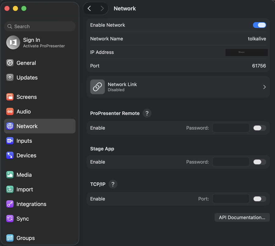Click the Stage App password field
Image resolution: width=275 pixels, height=246 pixels.
pyautogui.click(x=231, y=162)
